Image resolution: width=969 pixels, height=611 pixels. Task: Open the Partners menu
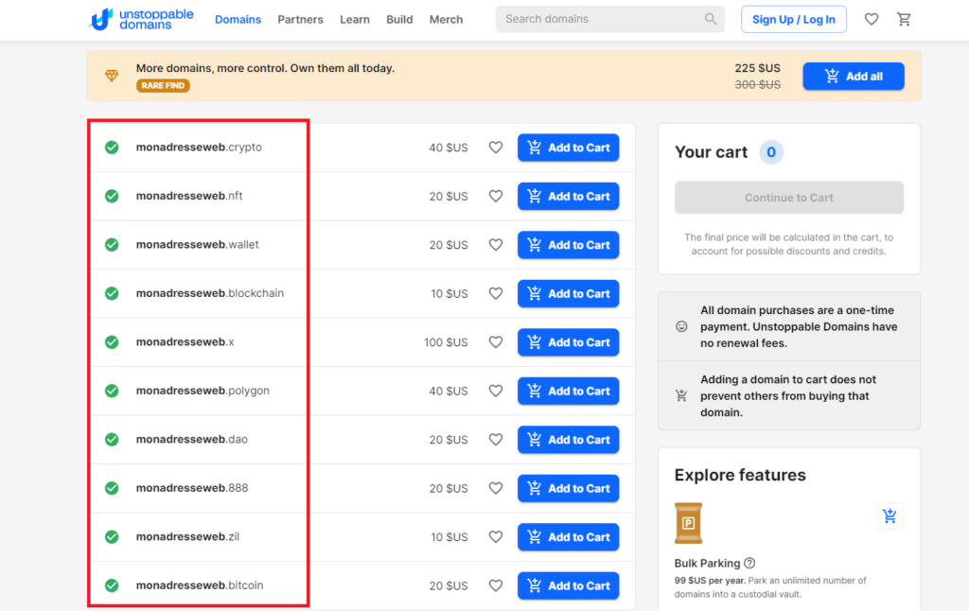click(x=300, y=19)
